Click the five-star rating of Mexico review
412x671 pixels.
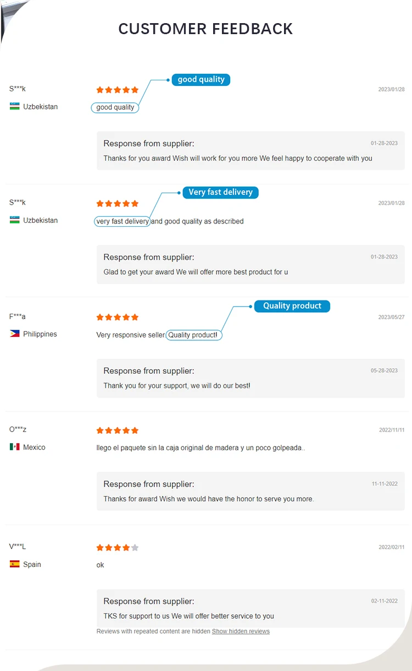[x=118, y=430]
